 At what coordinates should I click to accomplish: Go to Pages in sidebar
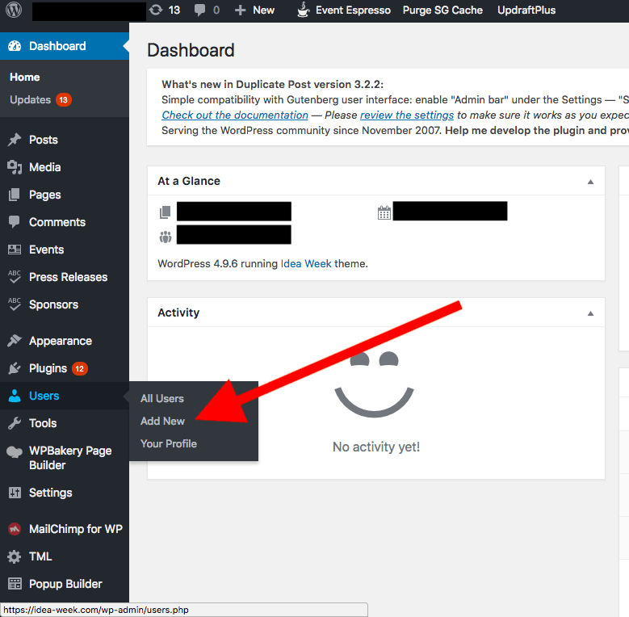[x=45, y=195]
